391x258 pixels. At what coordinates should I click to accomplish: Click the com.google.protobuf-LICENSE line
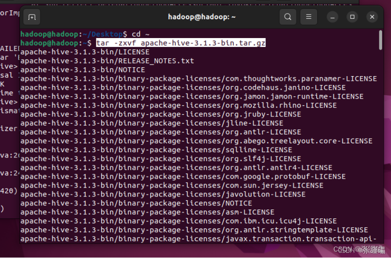pos(183,177)
